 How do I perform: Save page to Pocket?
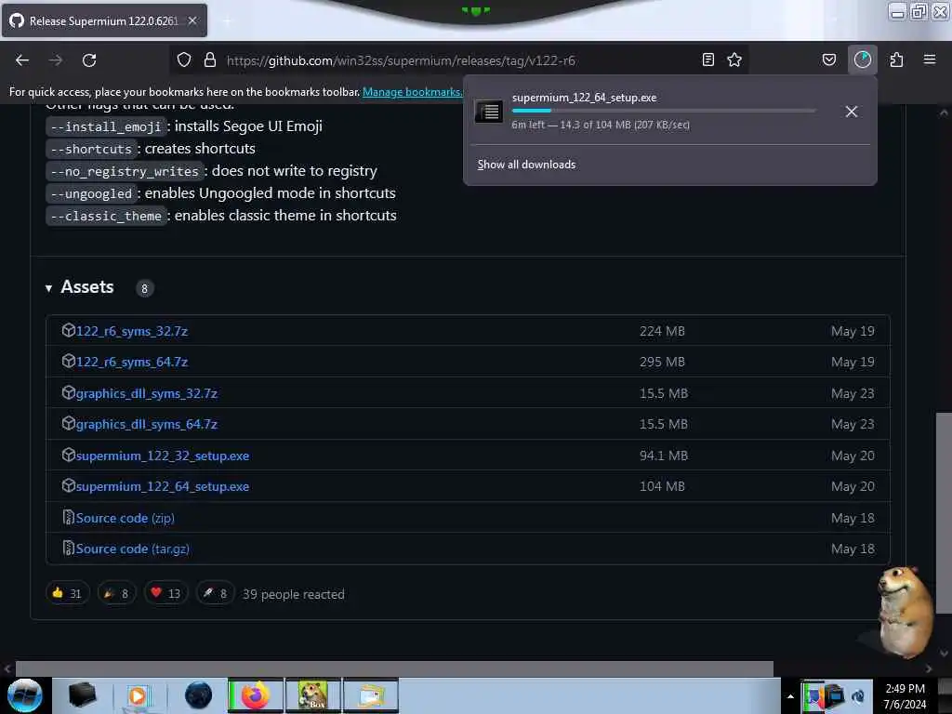click(x=829, y=59)
